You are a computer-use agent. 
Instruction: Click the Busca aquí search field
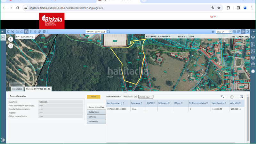[x=146, y=97]
